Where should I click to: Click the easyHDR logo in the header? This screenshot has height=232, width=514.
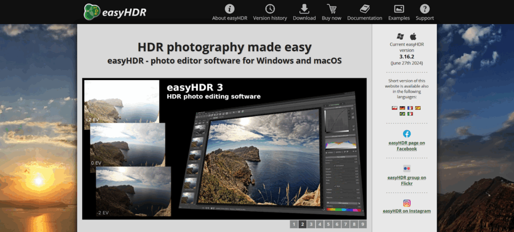coord(115,12)
